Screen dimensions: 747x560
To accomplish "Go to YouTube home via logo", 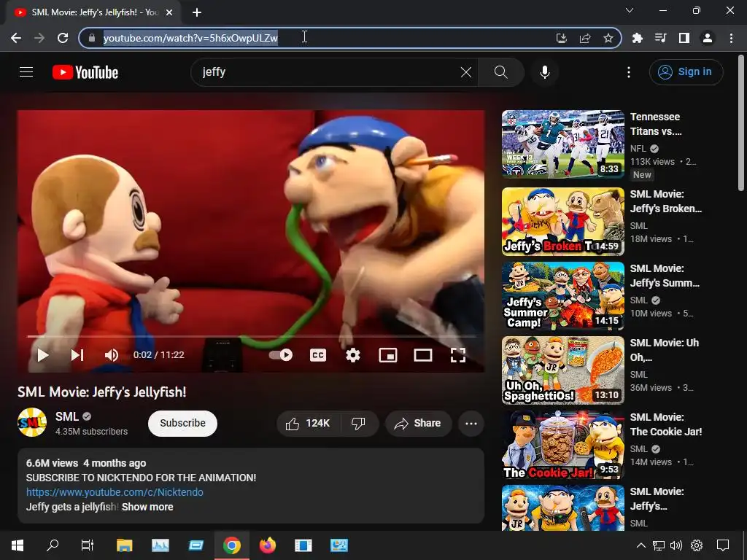I will (x=85, y=72).
